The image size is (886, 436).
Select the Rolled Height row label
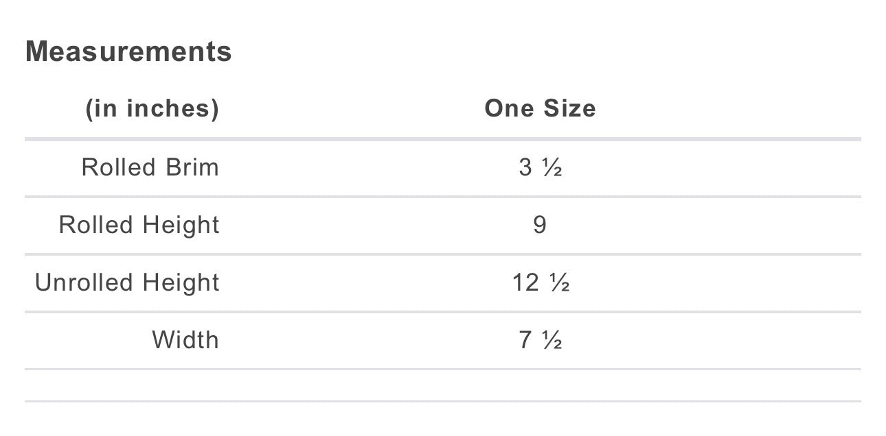coord(139,225)
